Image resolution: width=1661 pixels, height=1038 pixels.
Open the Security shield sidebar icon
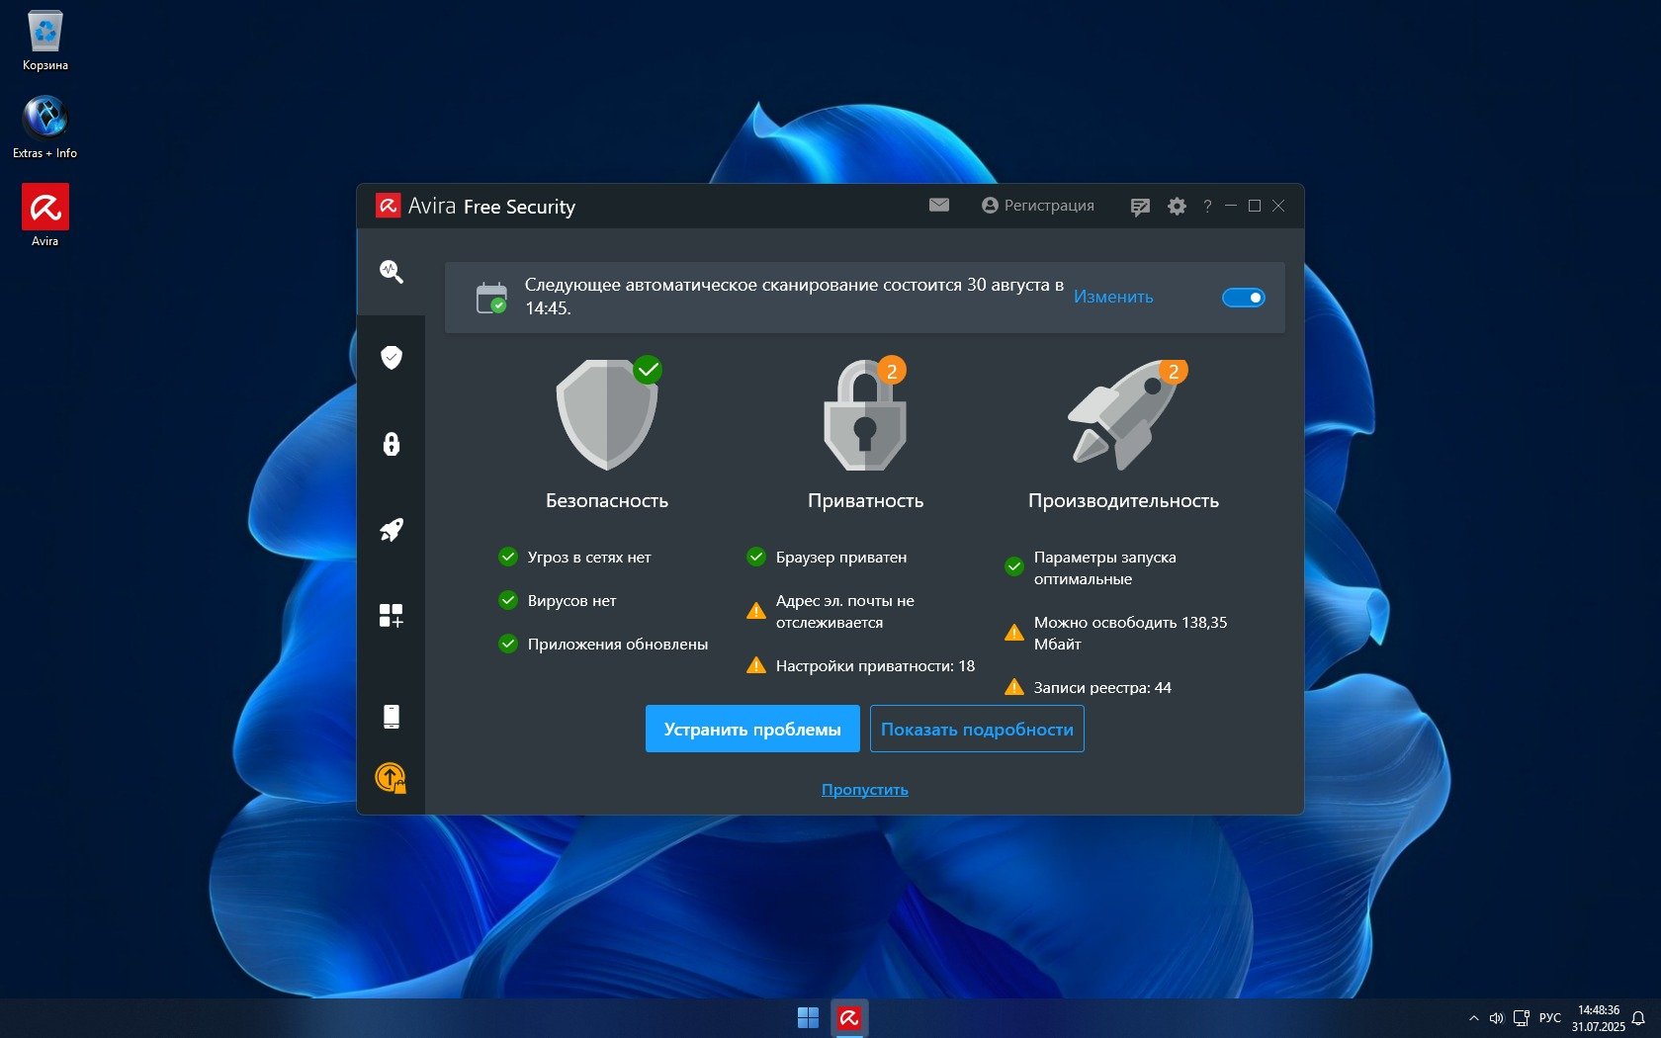391,357
